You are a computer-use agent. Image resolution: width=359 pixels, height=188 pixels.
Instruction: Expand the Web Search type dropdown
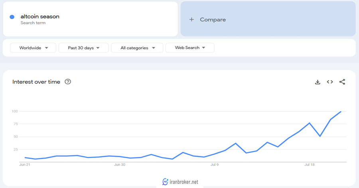tap(190, 48)
